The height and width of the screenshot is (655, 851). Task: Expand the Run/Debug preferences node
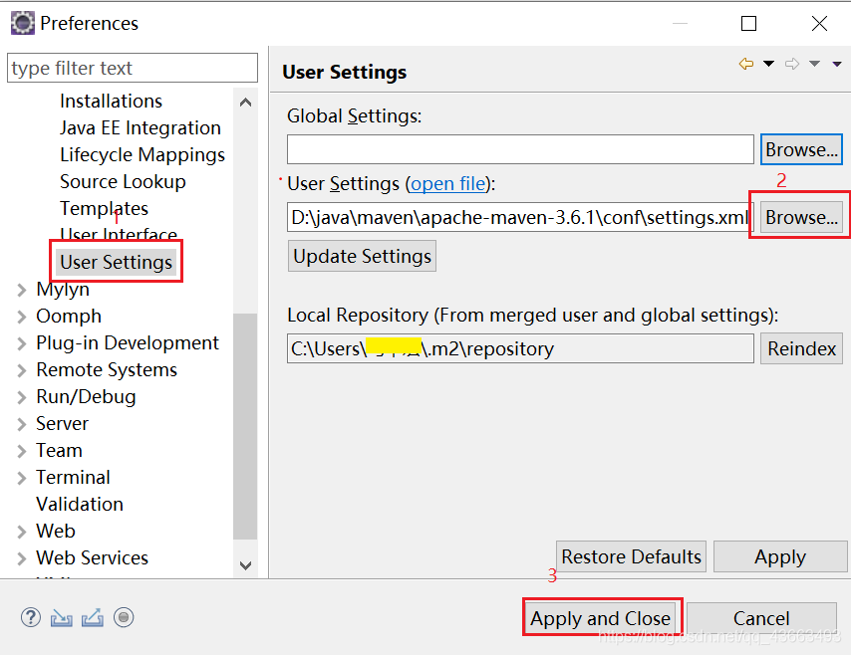(x=22, y=397)
